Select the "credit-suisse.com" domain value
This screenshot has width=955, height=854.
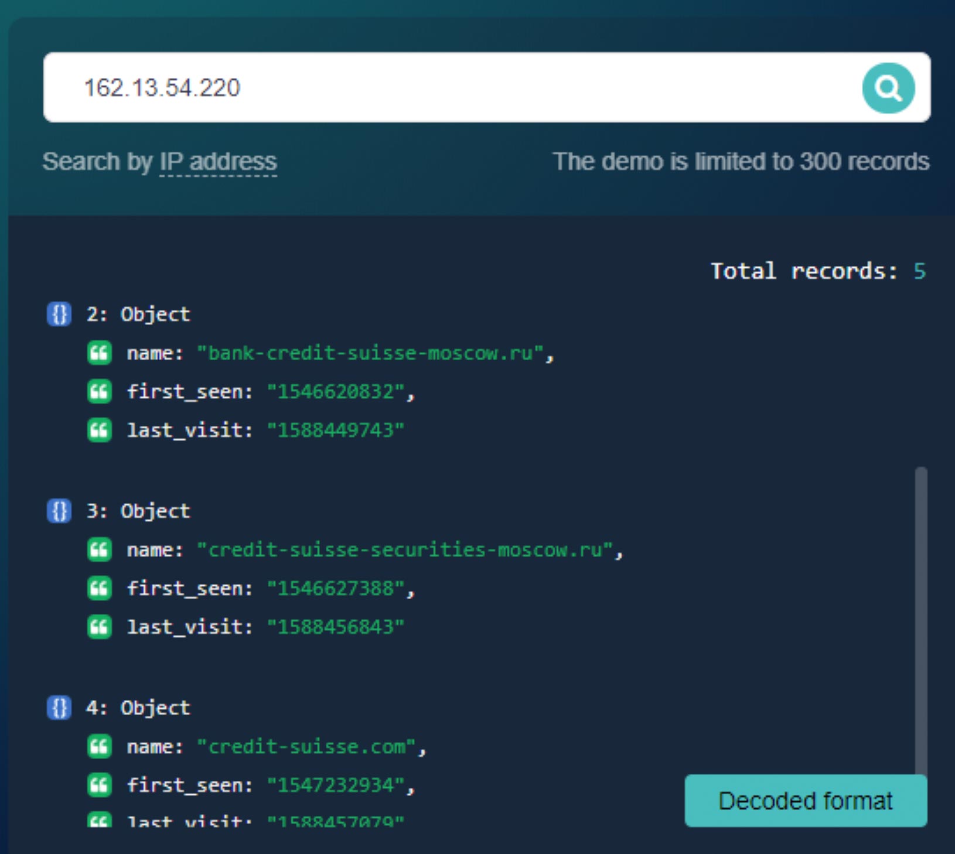[307, 747]
